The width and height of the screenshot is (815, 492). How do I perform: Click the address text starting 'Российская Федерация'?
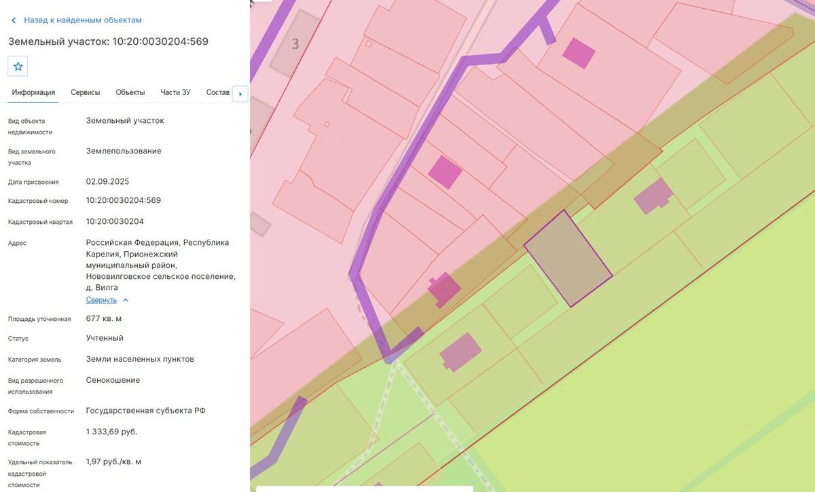coord(161,265)
